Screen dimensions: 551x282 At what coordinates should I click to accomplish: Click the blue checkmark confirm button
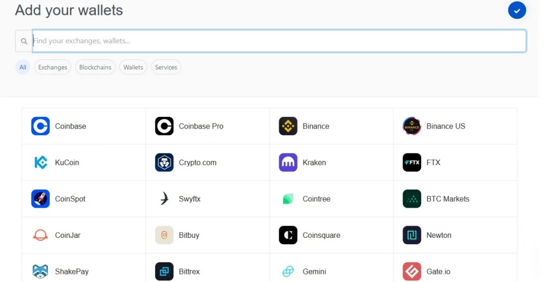tap(517, 10)
